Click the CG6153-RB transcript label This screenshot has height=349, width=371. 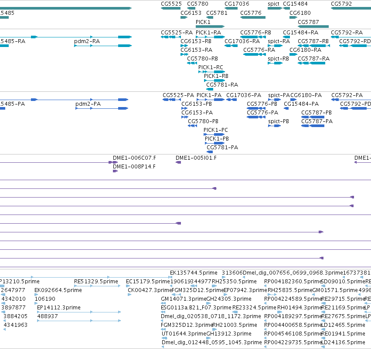(196, 41)
